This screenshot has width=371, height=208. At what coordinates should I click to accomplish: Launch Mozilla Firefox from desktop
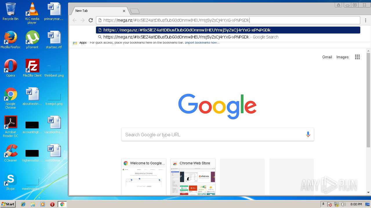(10, 40)
